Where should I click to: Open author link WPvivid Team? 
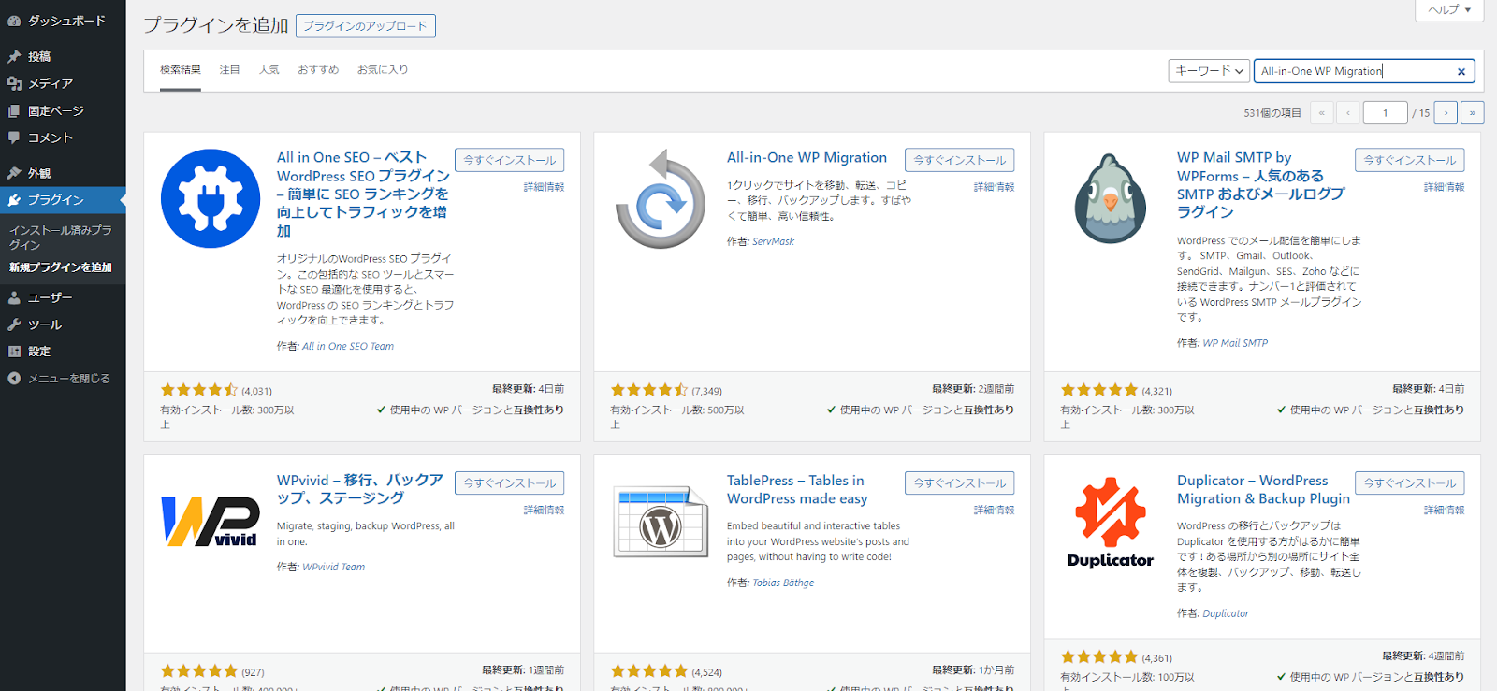[334, 567]
